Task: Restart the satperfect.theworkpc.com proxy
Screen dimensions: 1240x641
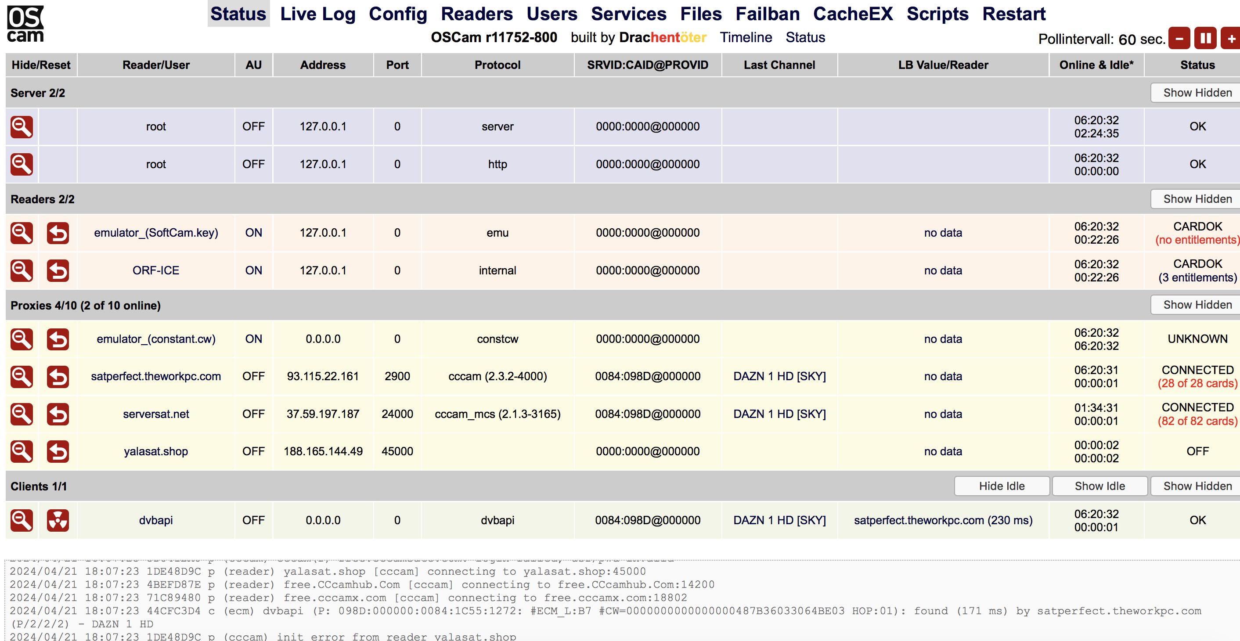Action: tap(58, 377)
